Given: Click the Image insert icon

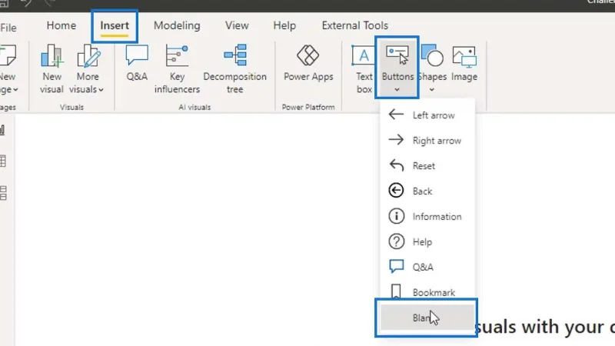Looking at the screenshot, I should click(x=464, y=63).
